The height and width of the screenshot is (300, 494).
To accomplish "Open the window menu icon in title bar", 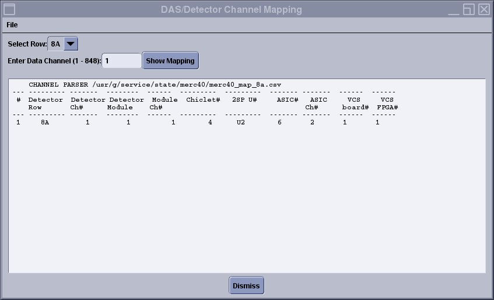I will (9, 9).
